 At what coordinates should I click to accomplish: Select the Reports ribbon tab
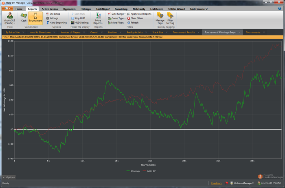pos(32,9)
